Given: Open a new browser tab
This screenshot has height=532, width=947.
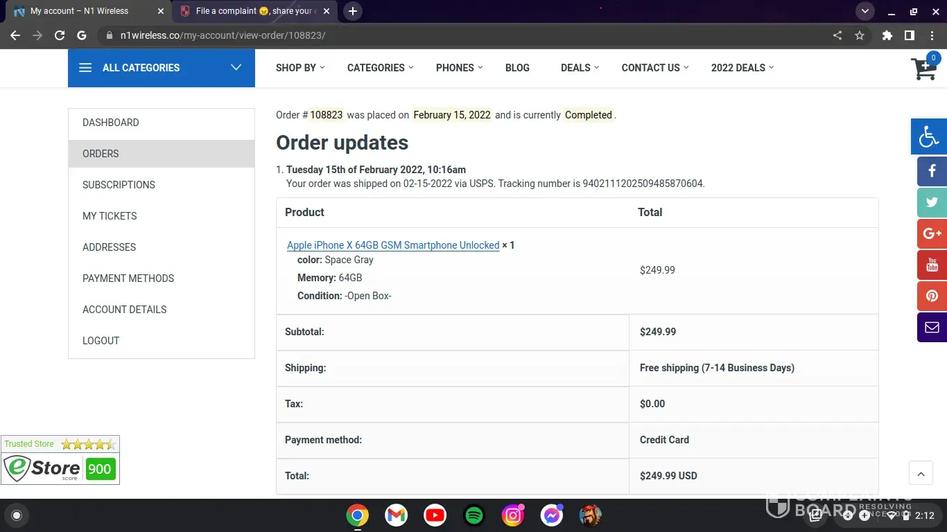Looking at the screenshot, I should 353,11.
